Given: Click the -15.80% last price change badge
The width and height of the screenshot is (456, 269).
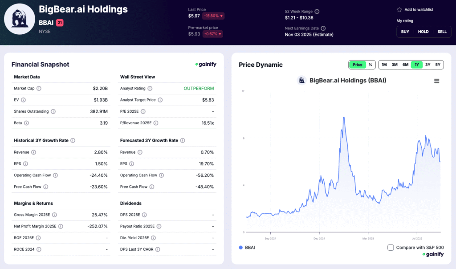Looking at the screenshot, I should pos(213,16).
